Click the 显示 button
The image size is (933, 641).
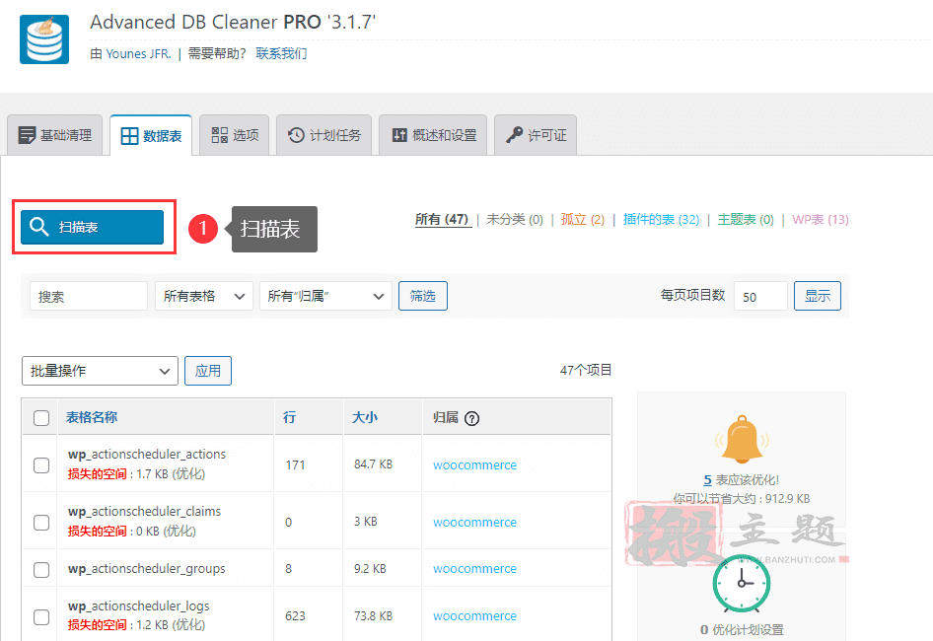click(818, 296)
